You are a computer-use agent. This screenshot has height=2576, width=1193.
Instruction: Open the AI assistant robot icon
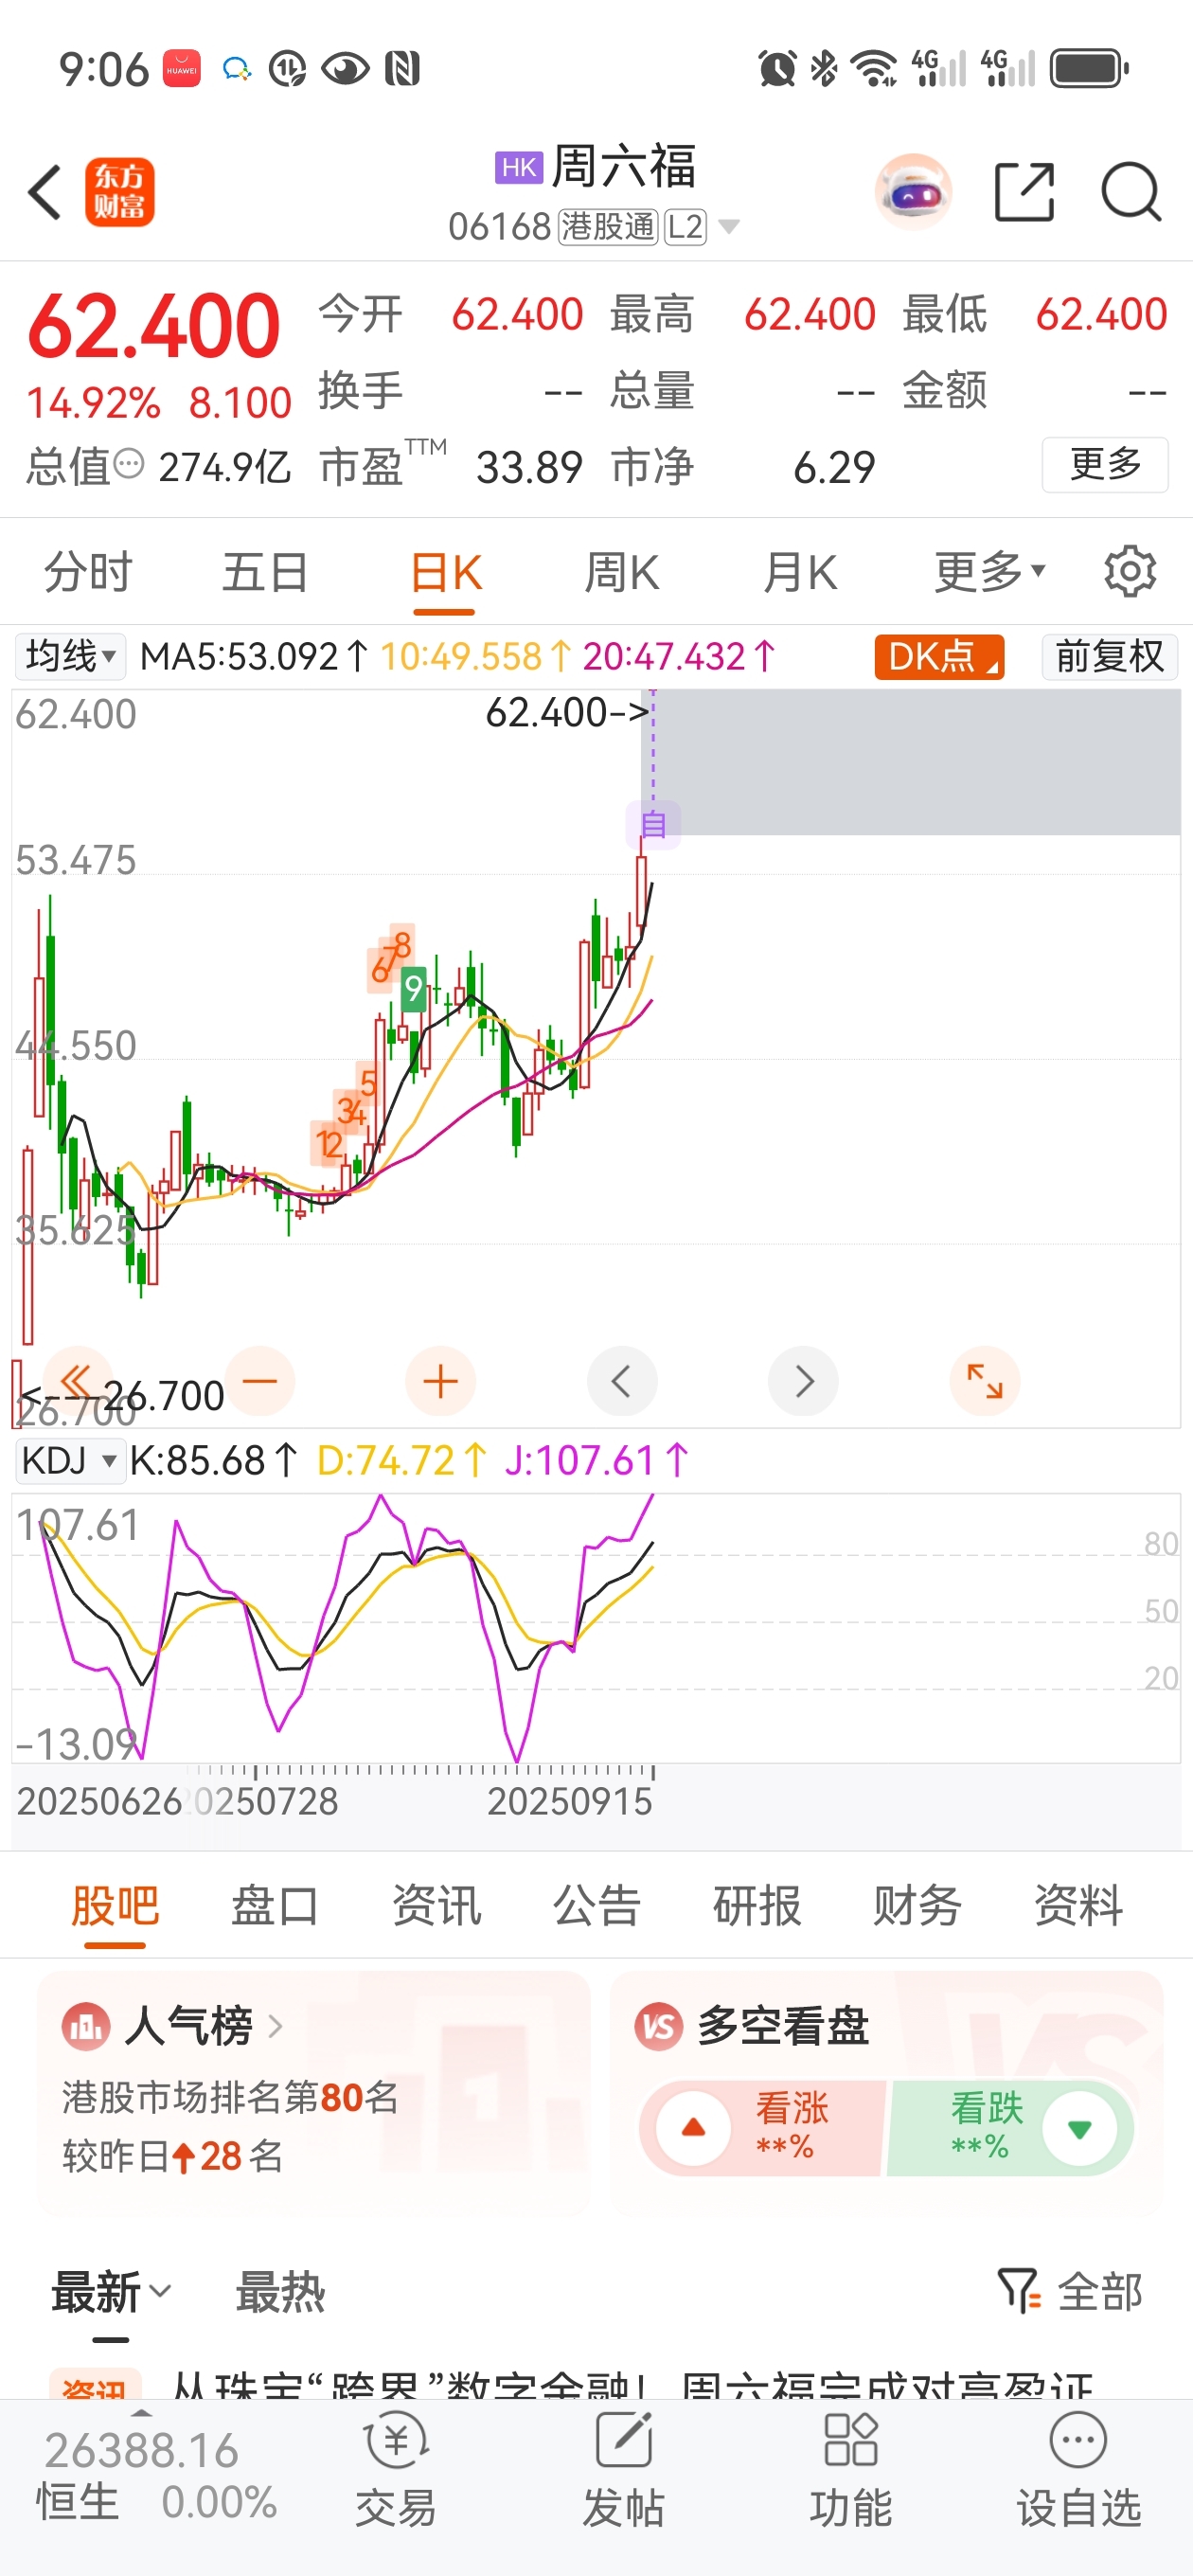click(x=912, y=192)
